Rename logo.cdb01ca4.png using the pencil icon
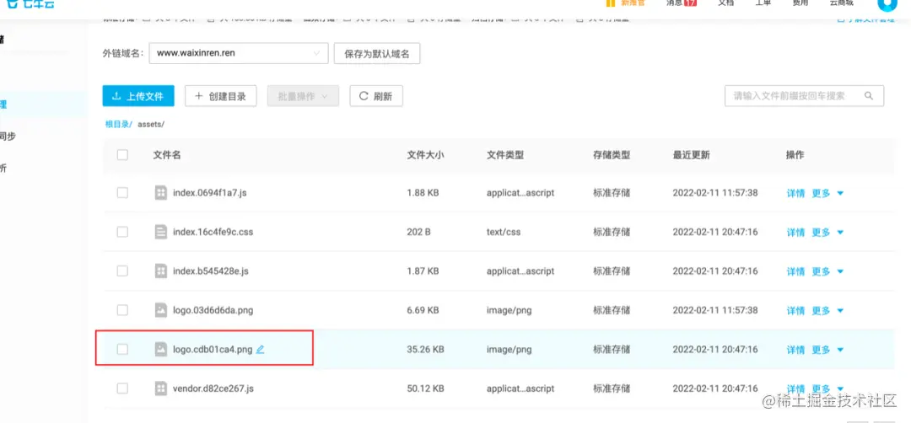Viewport: 911px width, 423px height. pyautogui.click(x=261, y=350)
